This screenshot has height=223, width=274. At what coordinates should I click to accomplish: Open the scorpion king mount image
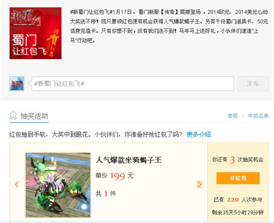tap(58, 185)
